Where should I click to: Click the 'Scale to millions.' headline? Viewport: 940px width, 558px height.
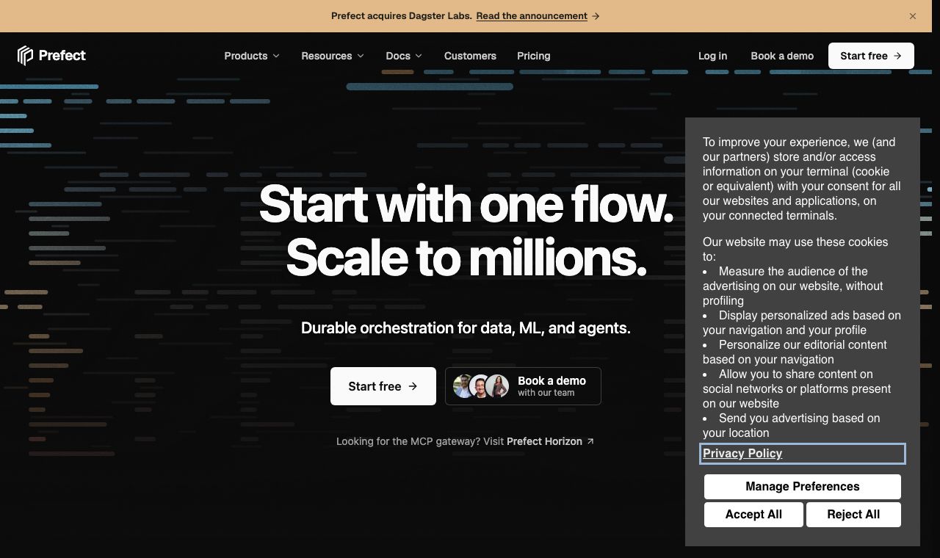(x=466, y=258)
